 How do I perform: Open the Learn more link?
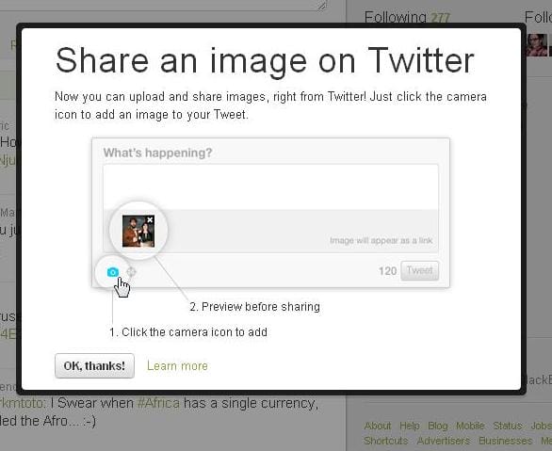[177, 366]
